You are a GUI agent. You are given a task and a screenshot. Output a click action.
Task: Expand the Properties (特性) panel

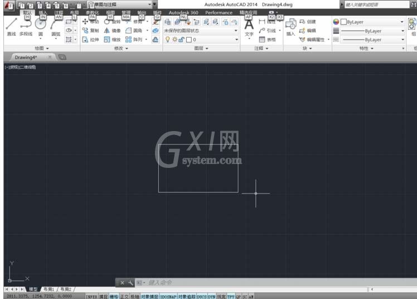366,48
